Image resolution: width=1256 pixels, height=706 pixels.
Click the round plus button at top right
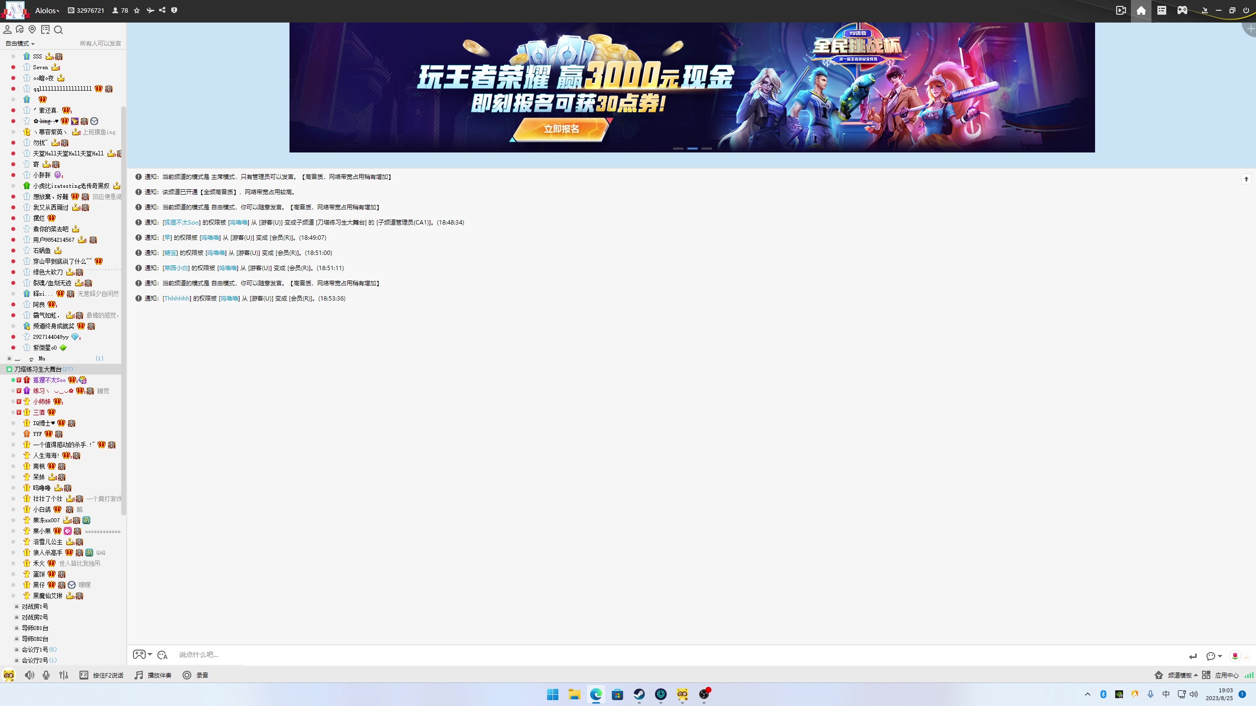pyautogui.click(x=1251, y=29)
